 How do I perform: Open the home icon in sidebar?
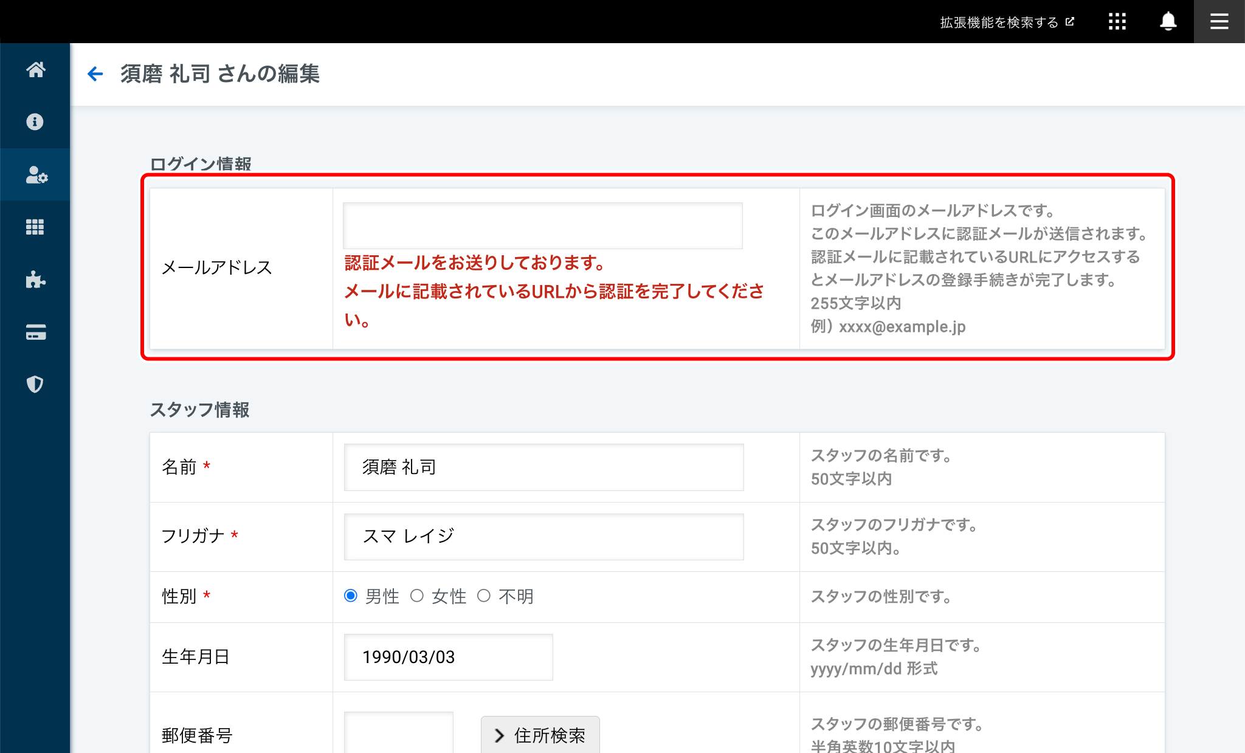click(35, 70)
